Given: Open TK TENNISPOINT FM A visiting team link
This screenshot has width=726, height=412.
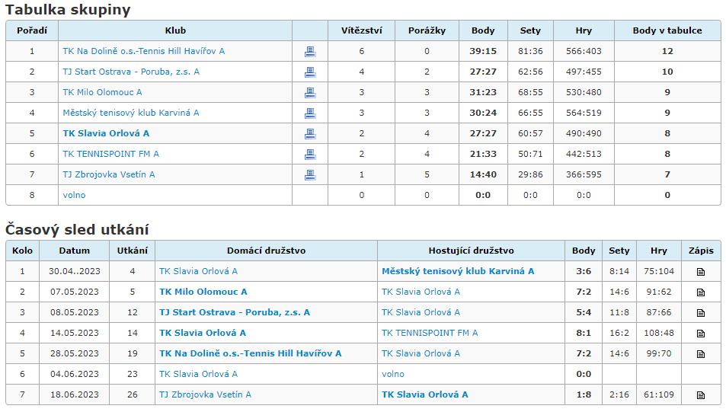Looking at the screenshot, I should tap(429, 333).
